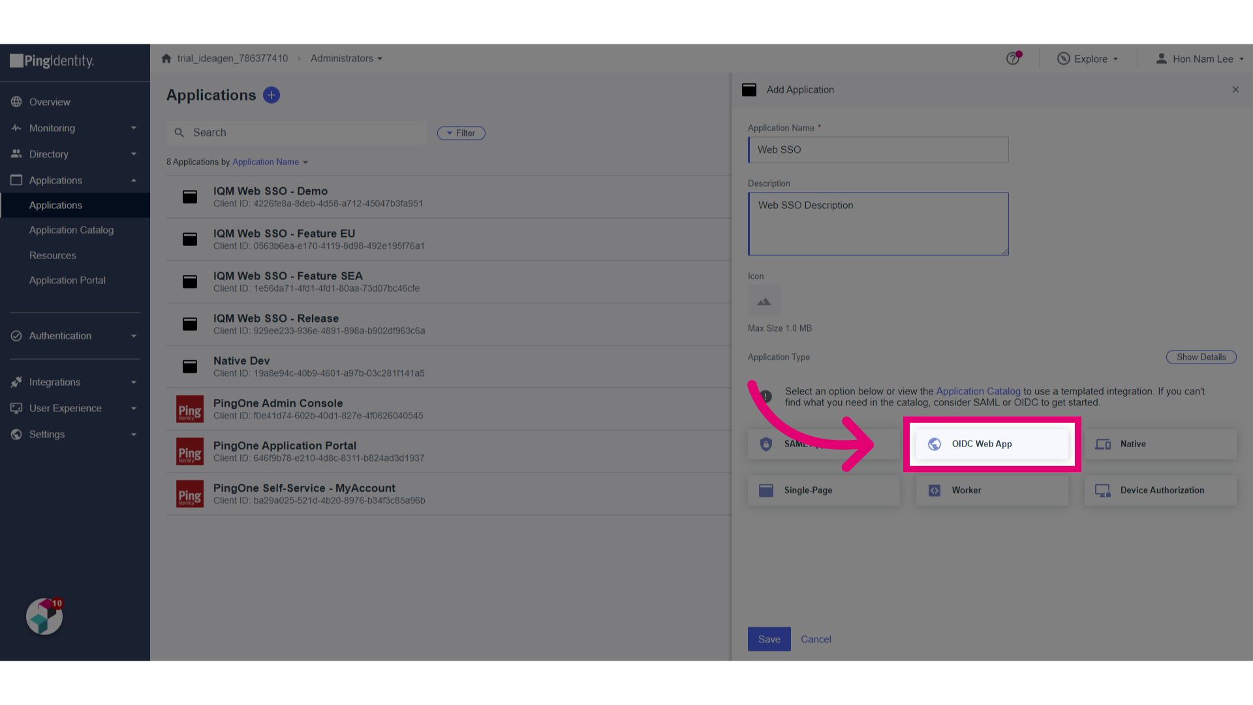Select the Worker application type
The height and width of the screenshot is (705, 1253).
992,490
